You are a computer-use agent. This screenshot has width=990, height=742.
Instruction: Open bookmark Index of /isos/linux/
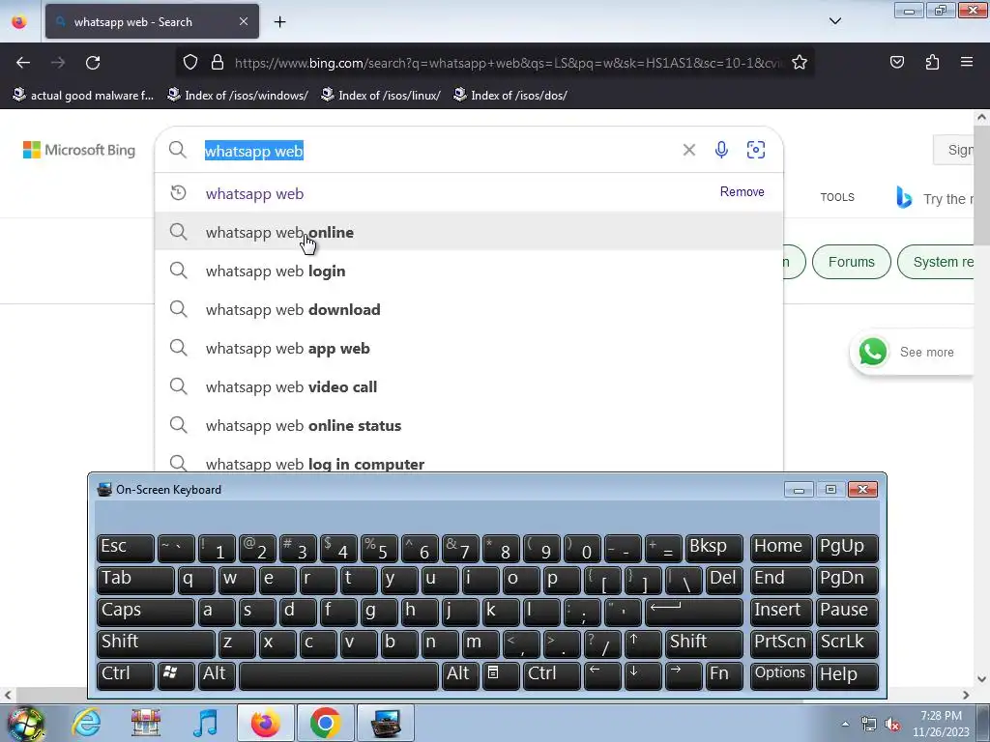pyautogui.click(x=380, y=96)
